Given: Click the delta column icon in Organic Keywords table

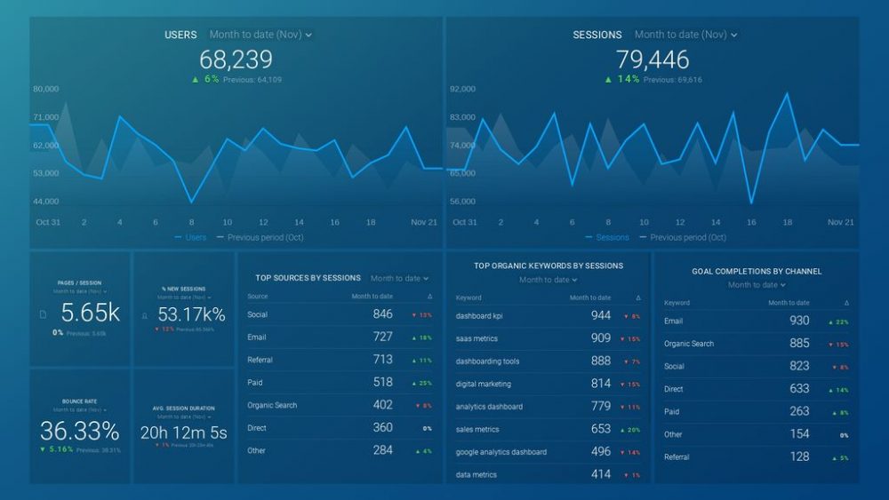Looking at the screenshot, I should pos(637,298).
